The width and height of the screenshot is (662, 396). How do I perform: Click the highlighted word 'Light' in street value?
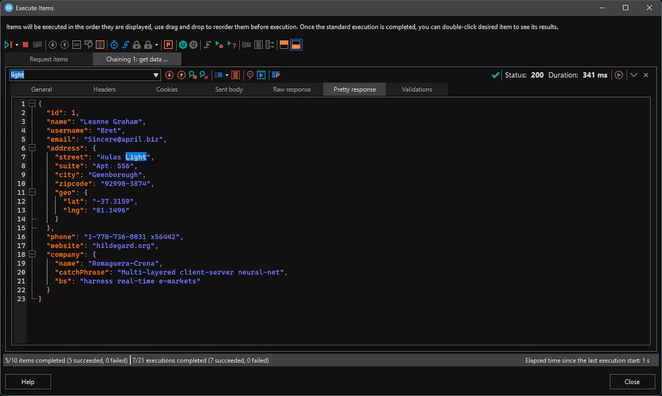[x=136, y=157]
